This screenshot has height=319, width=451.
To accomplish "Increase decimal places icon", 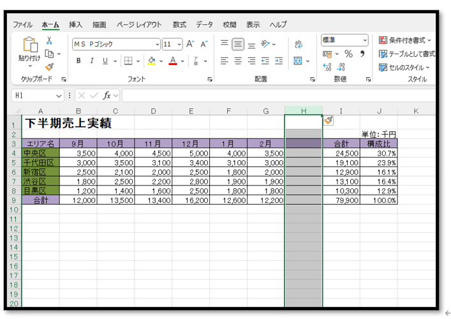I will pos(327,67).
